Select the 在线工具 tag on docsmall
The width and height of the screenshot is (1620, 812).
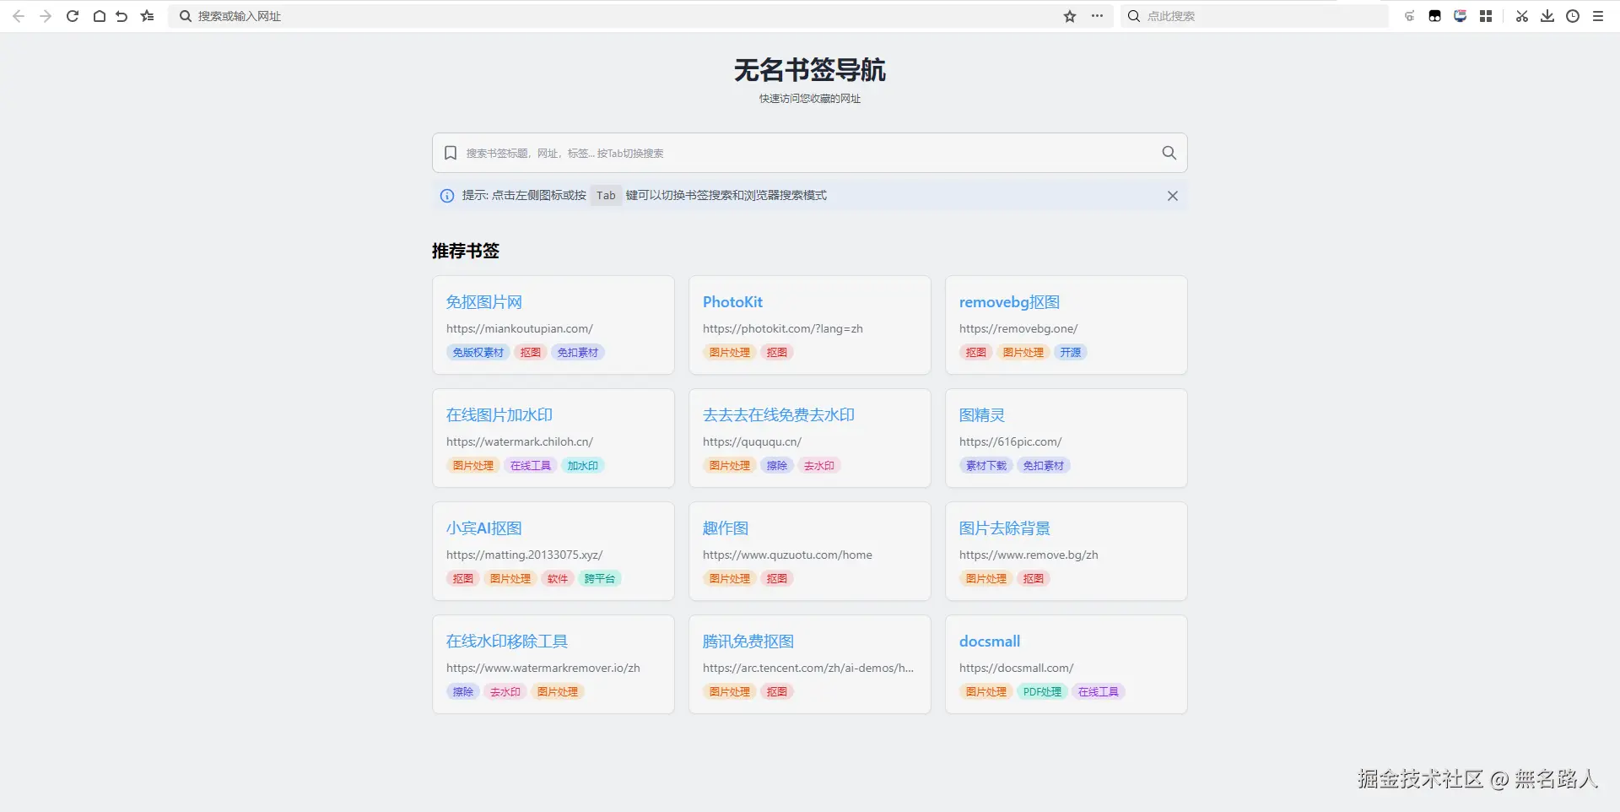click(x=1099, y=692)
